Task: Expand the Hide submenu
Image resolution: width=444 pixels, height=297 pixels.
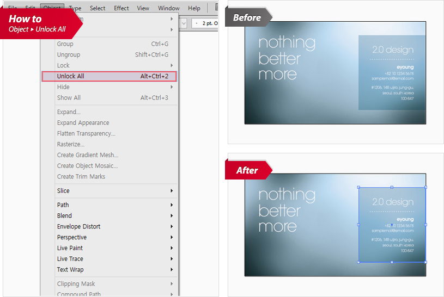Action: click(109, 87)
